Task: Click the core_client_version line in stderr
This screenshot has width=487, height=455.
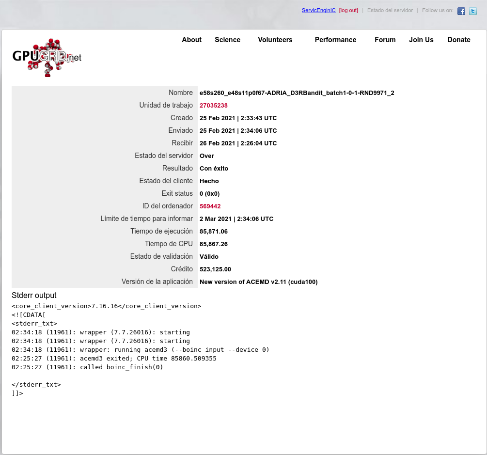Action: (106, 306)
